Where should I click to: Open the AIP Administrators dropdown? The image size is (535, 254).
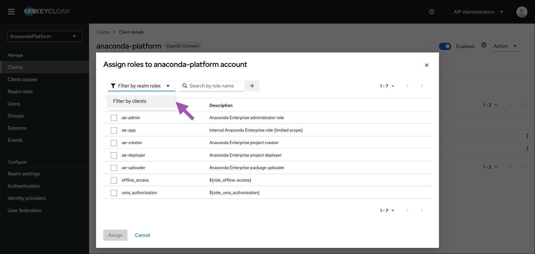[478, 12]
